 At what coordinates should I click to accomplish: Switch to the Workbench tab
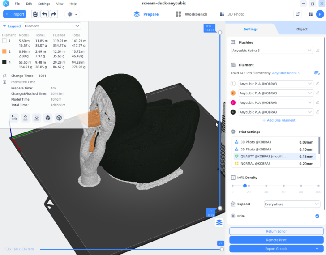click(x=192, y=14)
